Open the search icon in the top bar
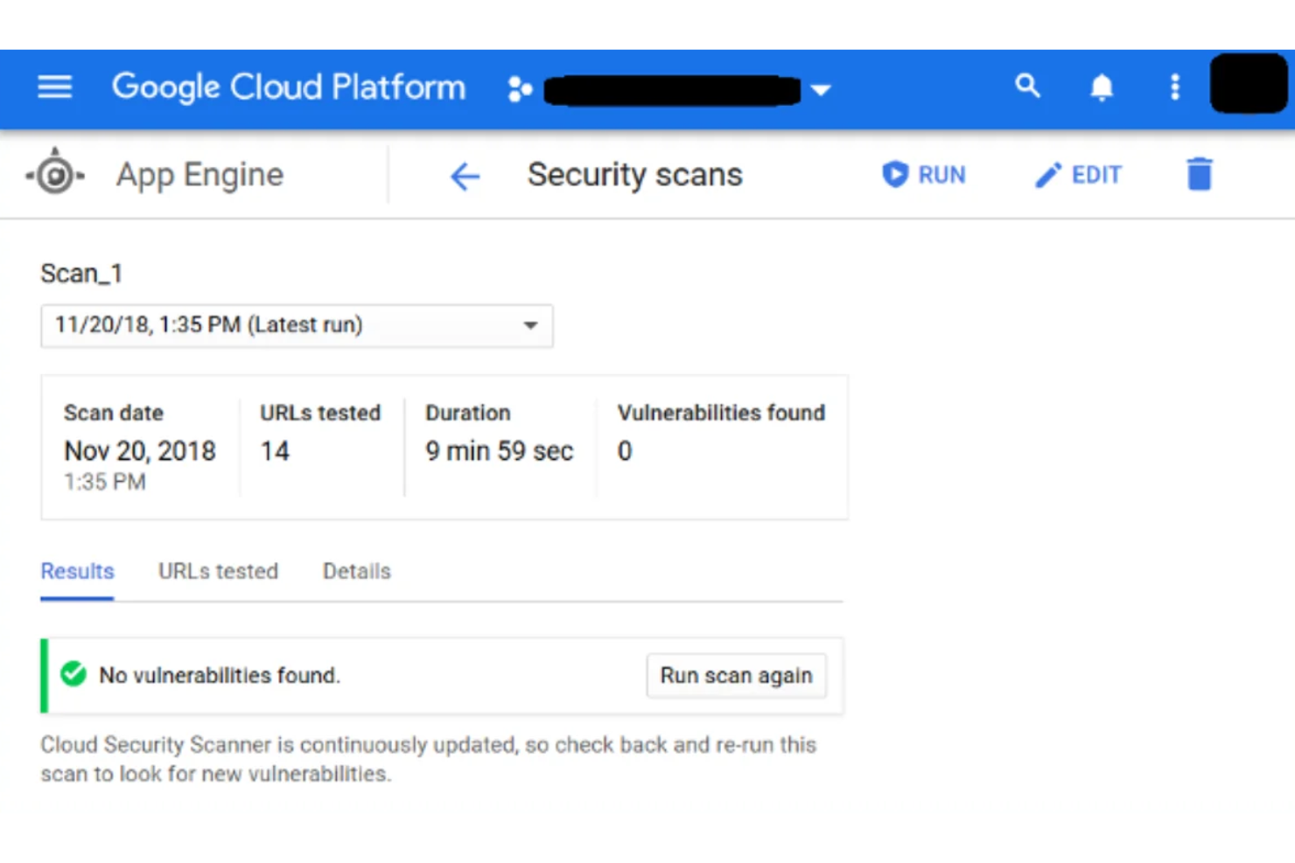The image size is (1295, 863). coord(1027,87)
